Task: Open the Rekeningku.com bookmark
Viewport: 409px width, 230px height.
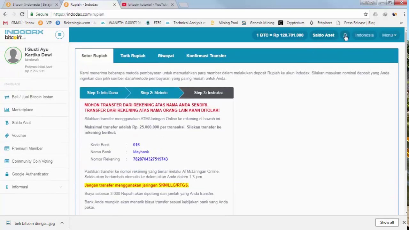Action: pyautogui.click(x=76, y=23)
